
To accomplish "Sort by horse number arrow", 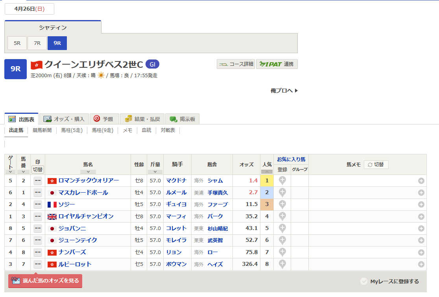I will click(x=23, y=172).
